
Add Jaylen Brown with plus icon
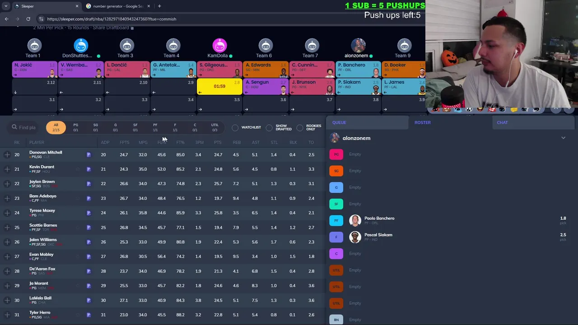point(7,184)
